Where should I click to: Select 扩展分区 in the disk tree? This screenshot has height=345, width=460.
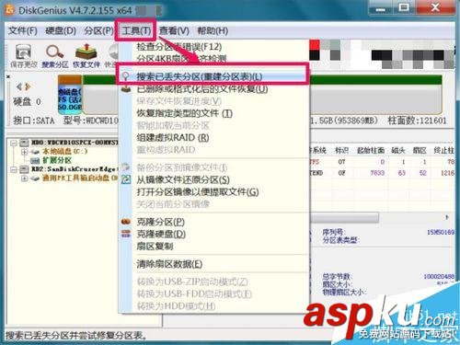point(57,160)
